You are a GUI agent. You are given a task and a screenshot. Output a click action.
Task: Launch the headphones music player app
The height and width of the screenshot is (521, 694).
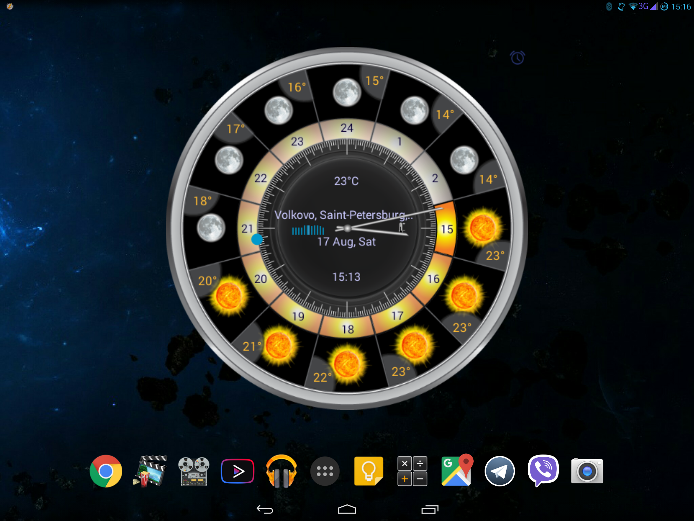281,471
